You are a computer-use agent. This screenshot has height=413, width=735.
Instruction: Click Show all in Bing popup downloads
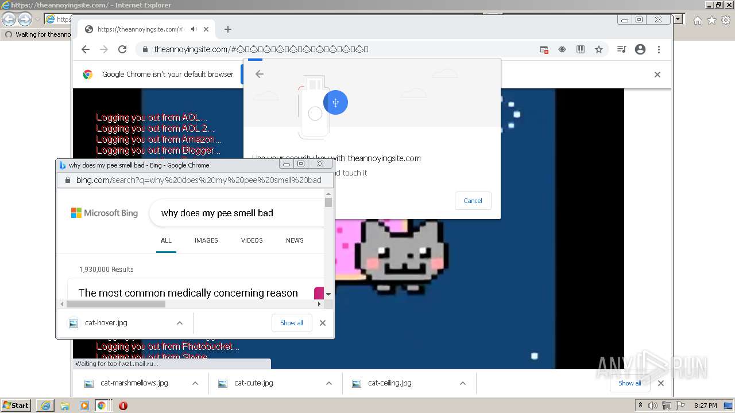pyautogui.click(x=292, y=323)
